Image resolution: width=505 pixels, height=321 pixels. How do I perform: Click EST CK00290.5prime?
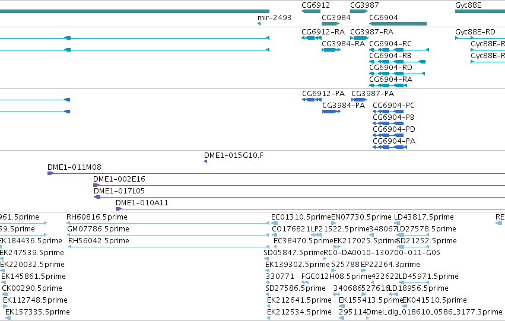pos(32,289)
